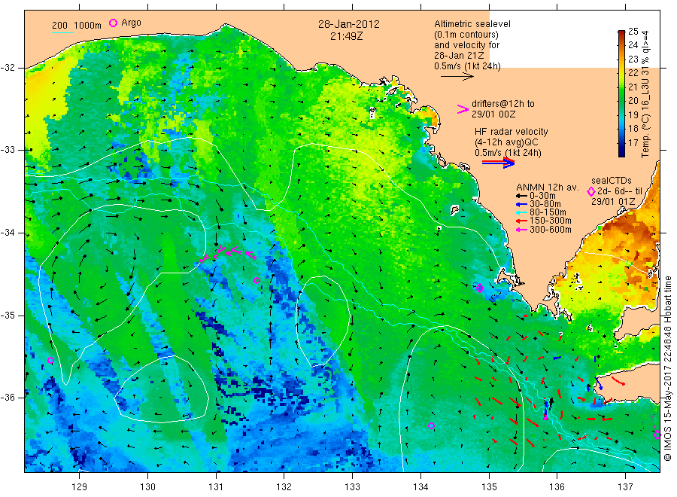677x497 pixels.
Task: Click the blue 30-80m ANMN legend arrow
Action: (x=521, y=204)
